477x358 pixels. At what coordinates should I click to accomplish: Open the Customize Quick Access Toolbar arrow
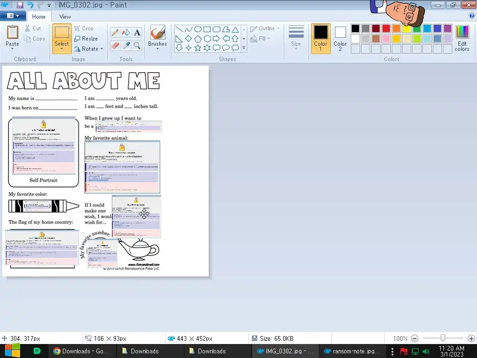click(x=49, y=5)
